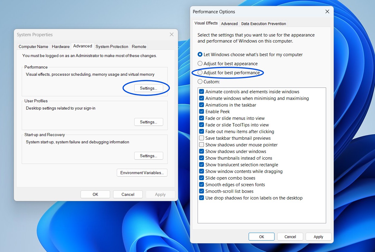Screen dimensions: 375x252
Task: Uncheck Show window contents while dragging
Action: (202, 171)
